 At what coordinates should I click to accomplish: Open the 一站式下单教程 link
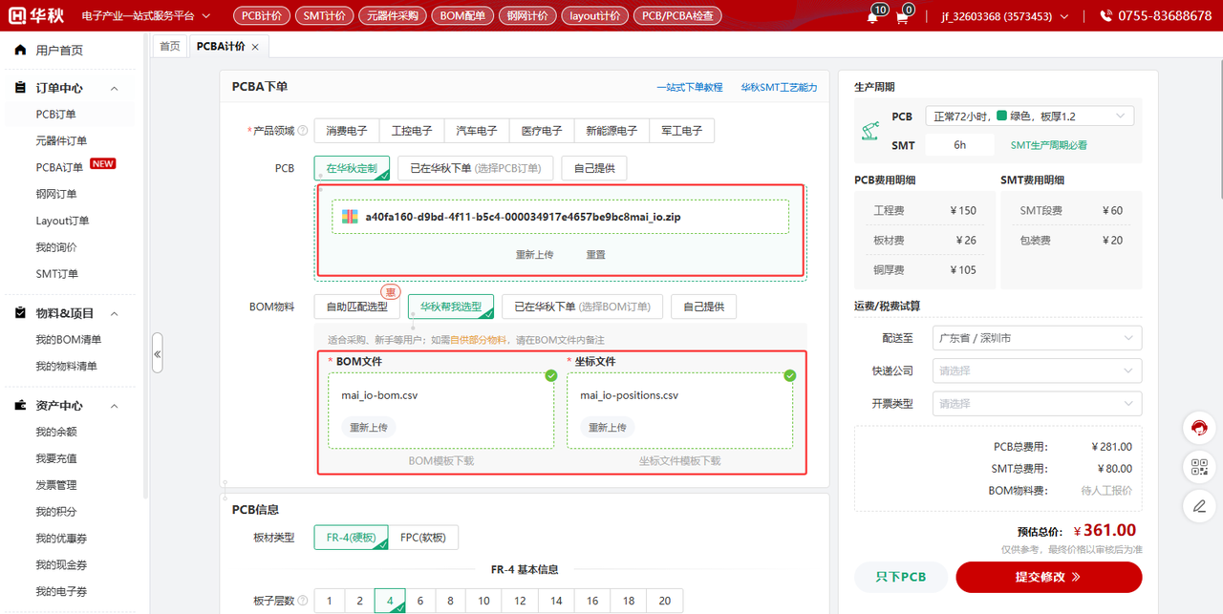(689, 87)
